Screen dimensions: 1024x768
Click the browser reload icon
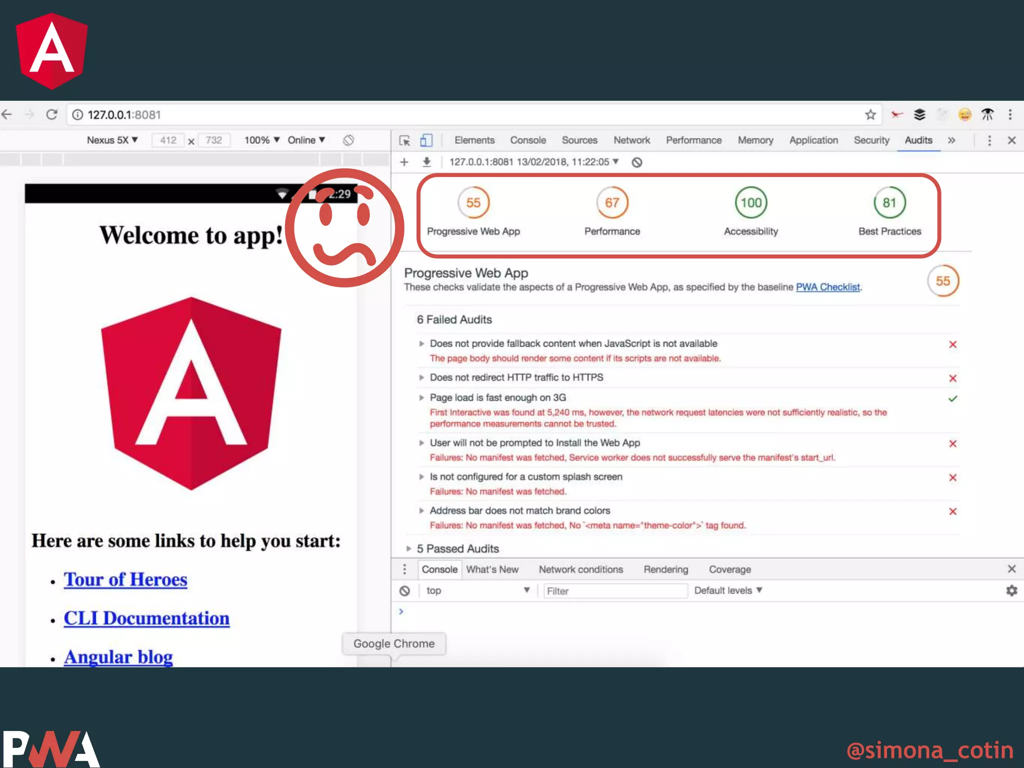(x=51, y=114)
